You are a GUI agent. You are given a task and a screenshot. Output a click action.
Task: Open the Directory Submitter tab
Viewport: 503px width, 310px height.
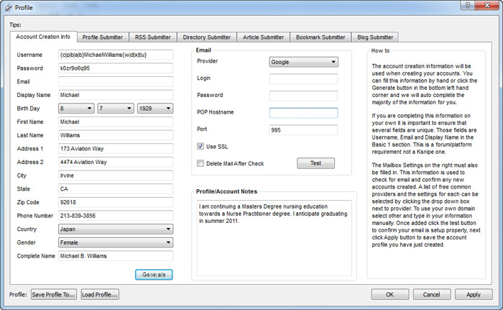point(207,37)
